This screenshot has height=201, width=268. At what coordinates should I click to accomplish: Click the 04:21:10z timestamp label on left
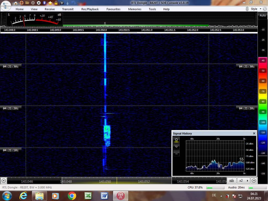click(10, 150)
